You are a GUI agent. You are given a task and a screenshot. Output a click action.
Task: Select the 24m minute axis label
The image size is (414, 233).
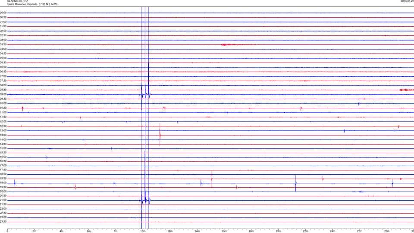332,231
